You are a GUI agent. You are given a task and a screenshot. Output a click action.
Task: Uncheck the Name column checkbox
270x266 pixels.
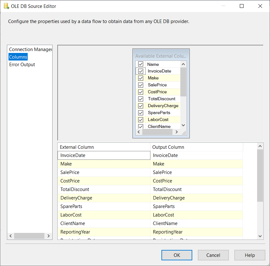click(140, 64)
